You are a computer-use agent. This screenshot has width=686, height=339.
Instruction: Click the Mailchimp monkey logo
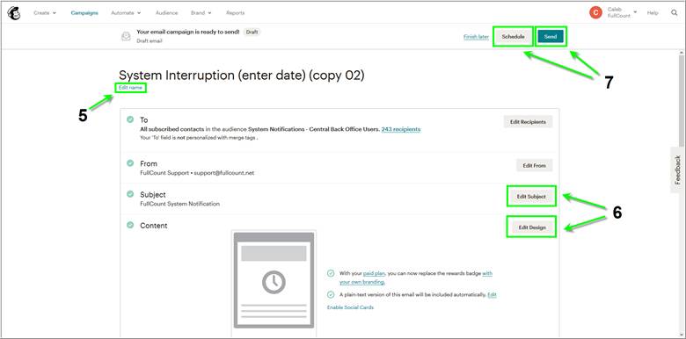click(13, 12)
